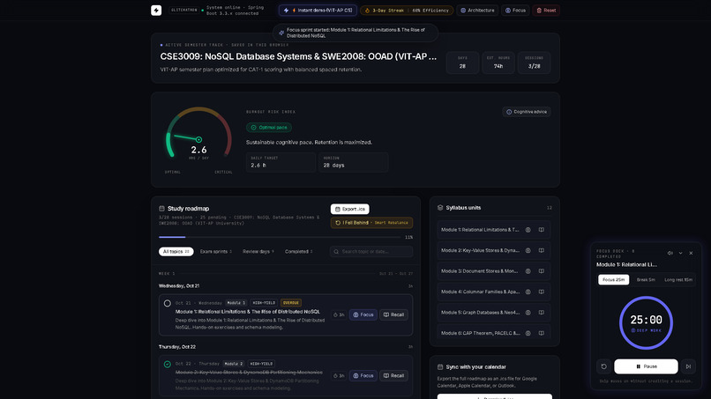Export roadmap as .ics file

click(x=349, y=209)
